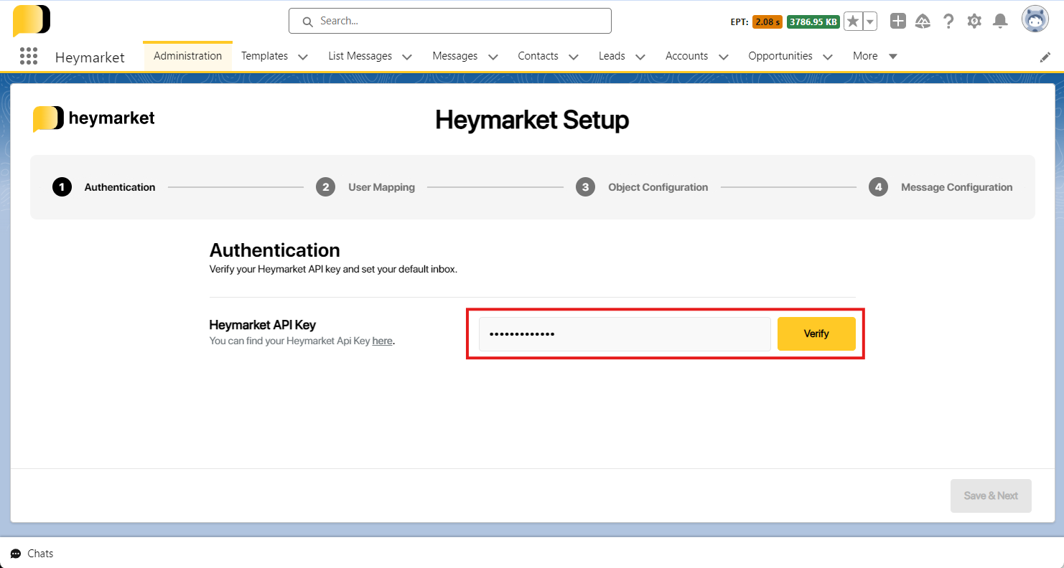
Task: Click the 3786.95 KB page size badge
Action: [813, 22]
